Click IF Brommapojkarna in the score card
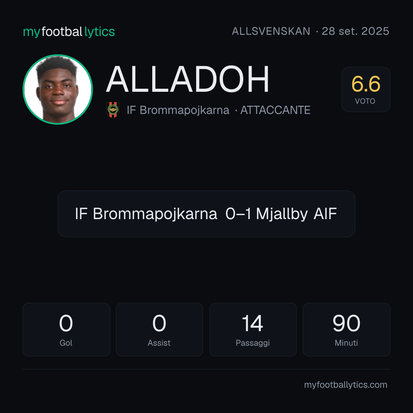This screenshot has width=413, height=413. (x=146, y=214)
